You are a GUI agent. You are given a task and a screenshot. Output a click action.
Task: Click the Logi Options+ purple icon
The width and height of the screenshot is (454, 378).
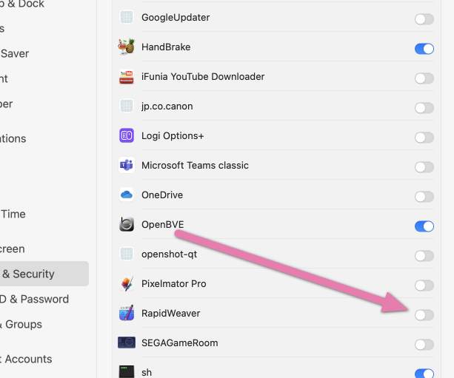[x=127, y=135]
